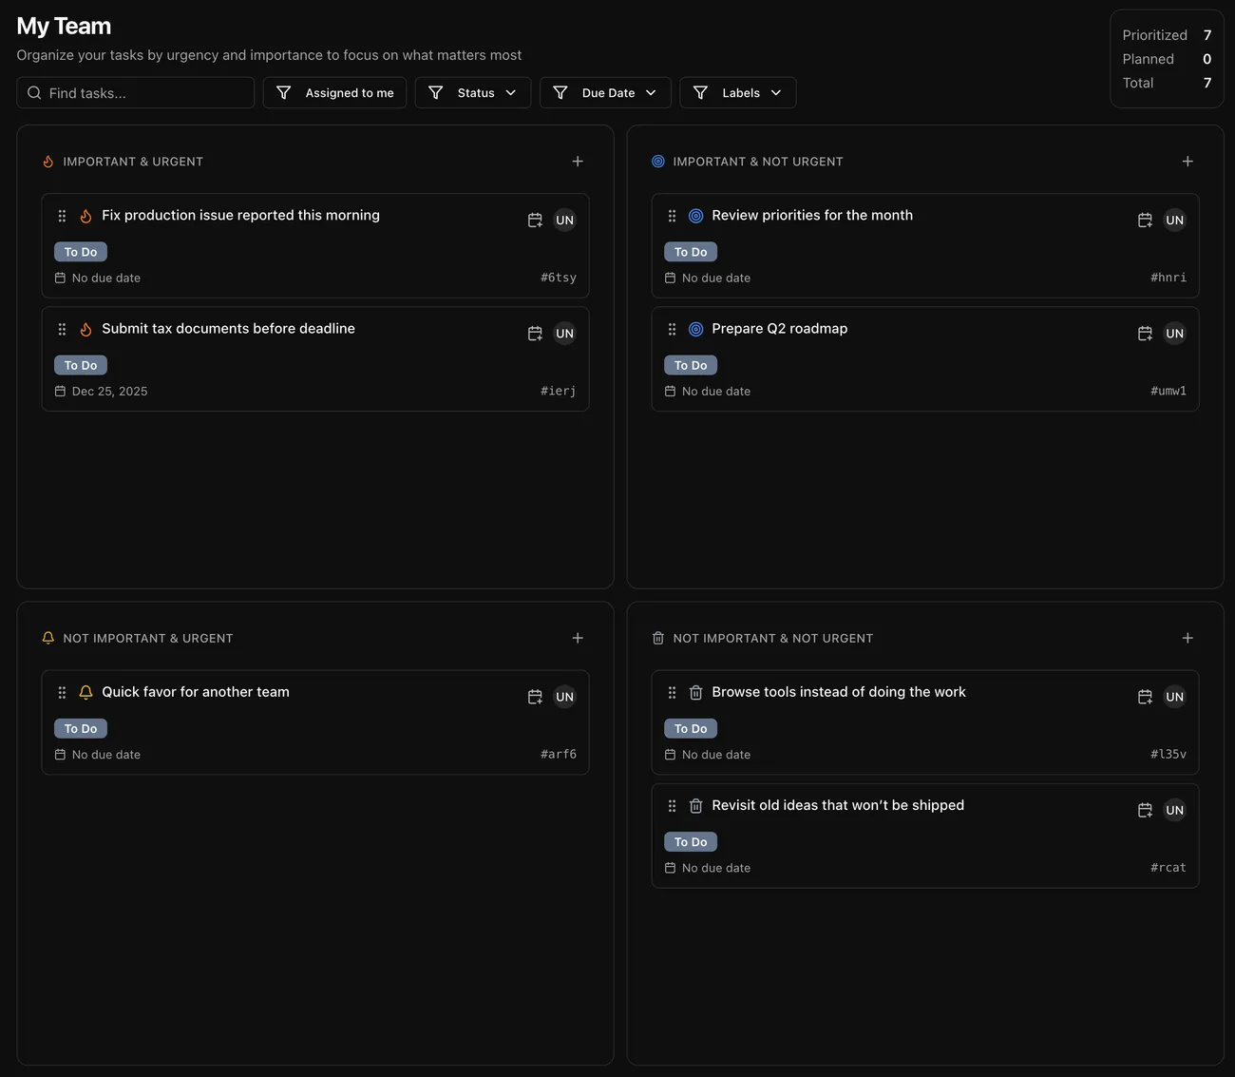This screenshot has width=1235, height=1077.
Task: Add task to Important & Urgent quadrant
Action: click(578, 162)
